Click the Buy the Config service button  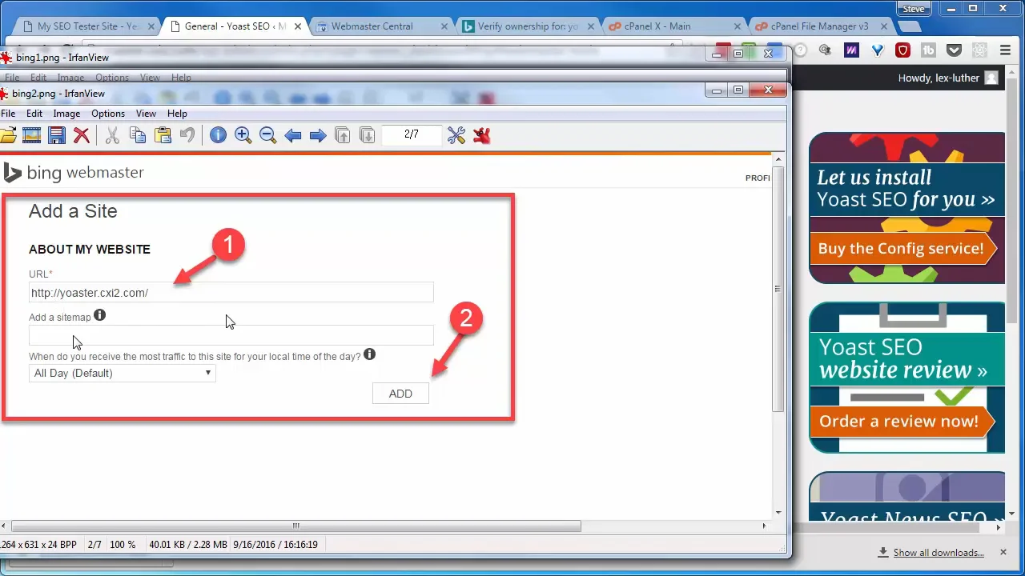tap(902, 248)
